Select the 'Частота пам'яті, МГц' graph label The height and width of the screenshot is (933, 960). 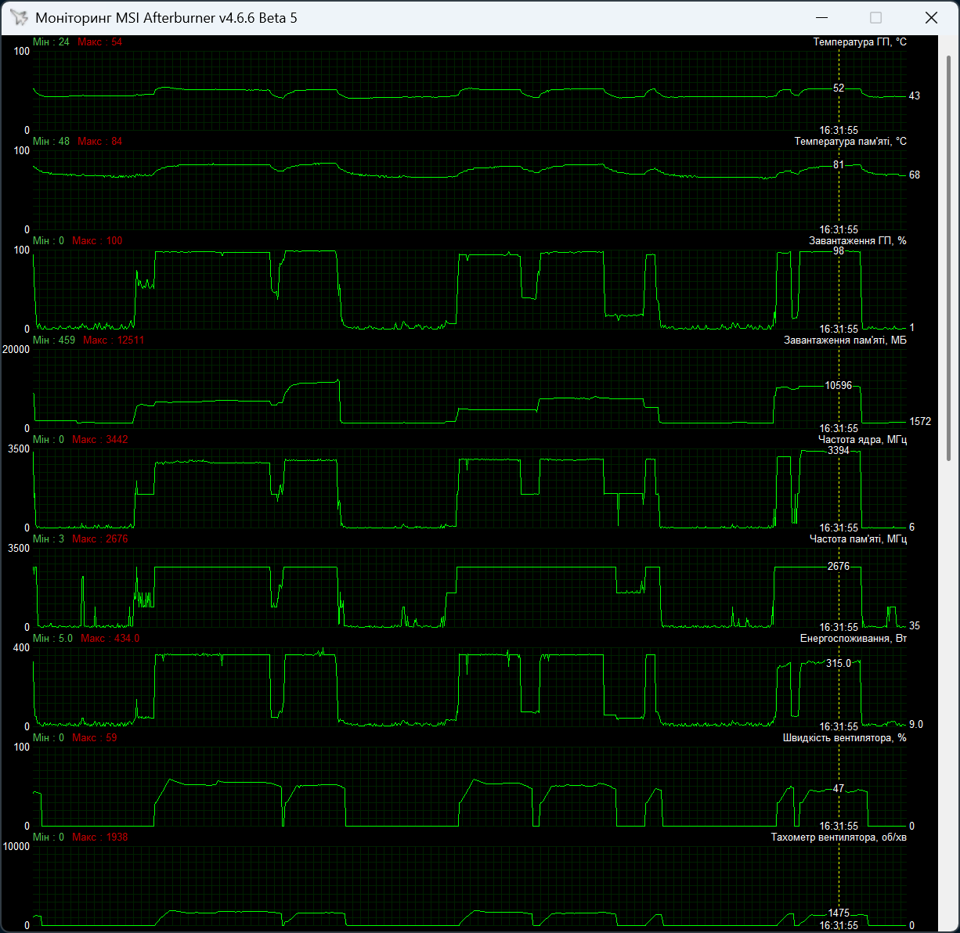[858, 539]
